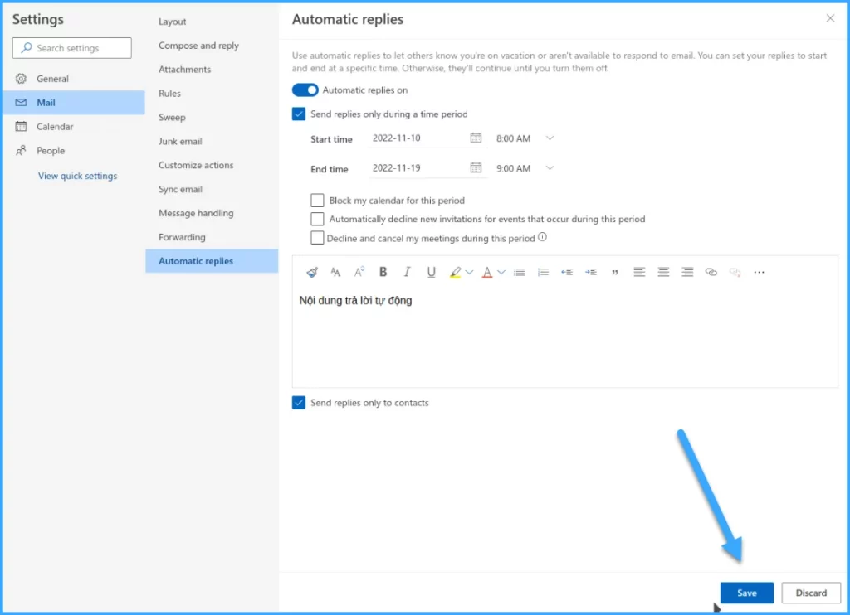The width and height of the screenshot is (850, 615).
Task: Open the Forwarding settings section
Action: pyautogui.click(x=182, y=237)
